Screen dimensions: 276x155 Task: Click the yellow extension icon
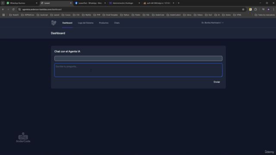pyautogui.click(x=250, y=9)
